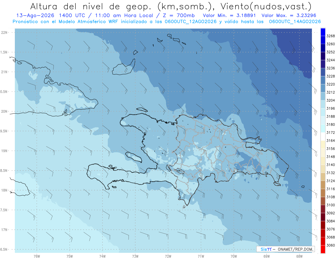The image size is (336, 260).
Task: Click the '3124' colorbar label
Action: pyautogui.click(x=331, y=181)
